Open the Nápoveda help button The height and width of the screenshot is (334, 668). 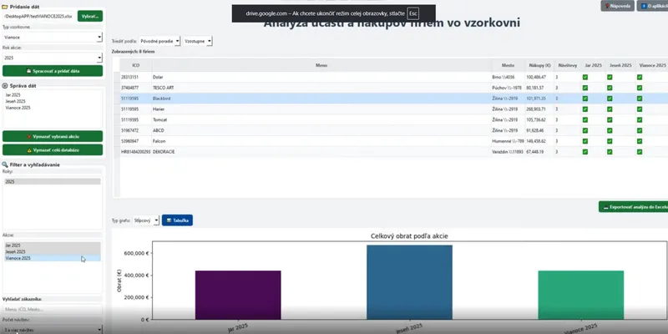pos(617,6)
